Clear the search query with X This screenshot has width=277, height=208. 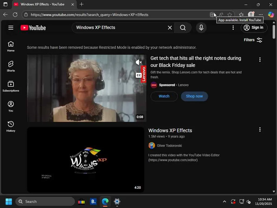[x=170, y=28]
